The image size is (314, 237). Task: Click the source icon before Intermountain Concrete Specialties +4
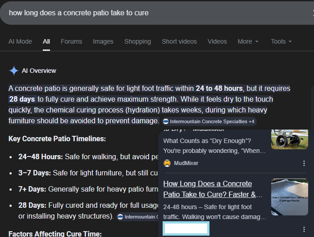[165, 121]
